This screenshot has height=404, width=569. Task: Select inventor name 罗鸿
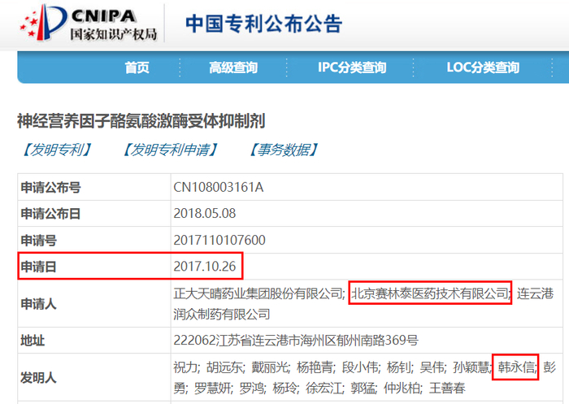click(251, 389)
